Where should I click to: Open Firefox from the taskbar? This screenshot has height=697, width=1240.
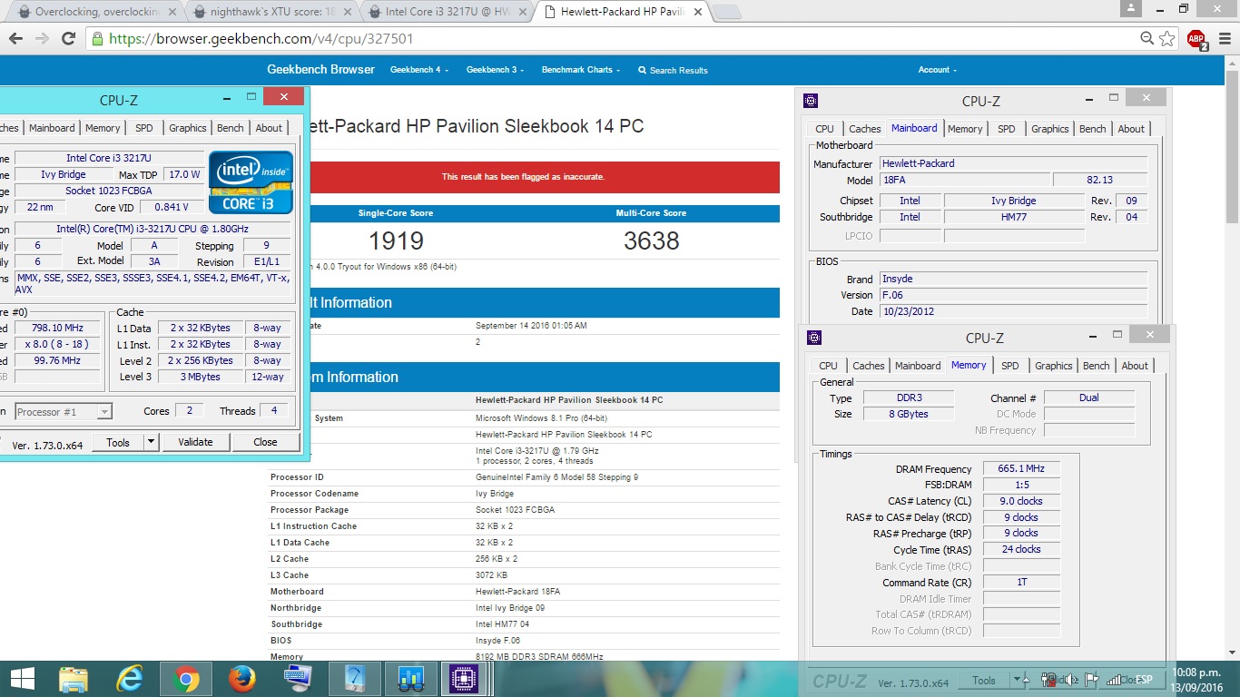241,679
